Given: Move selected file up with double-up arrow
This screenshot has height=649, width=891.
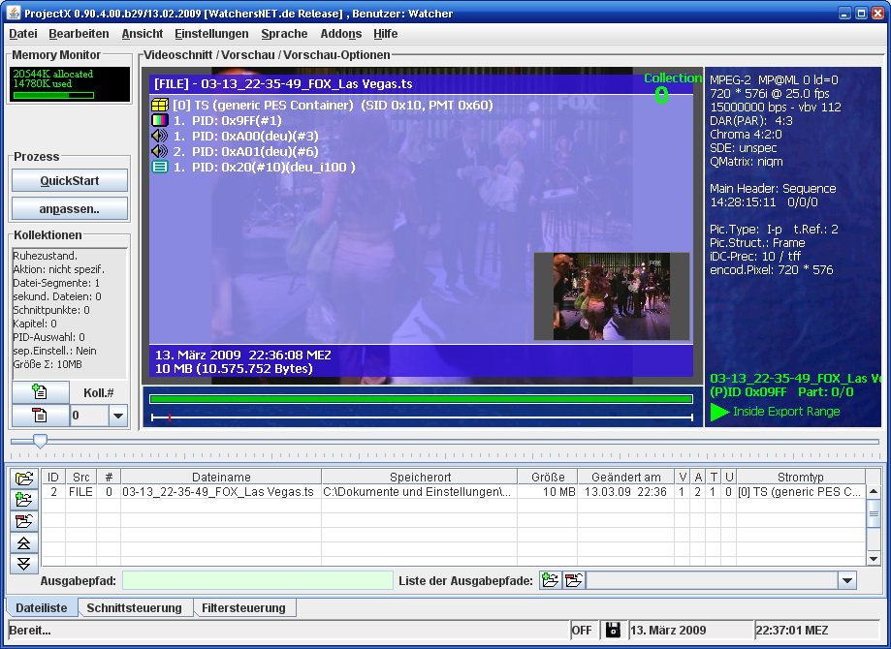Looking at the screenshot, I should click(24, 542).
